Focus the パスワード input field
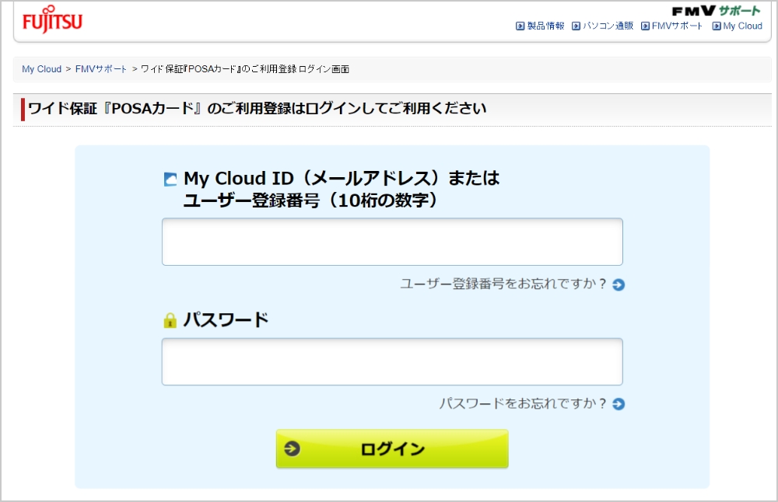The height and width of the screenshot is (502, 778). [392, 361]
